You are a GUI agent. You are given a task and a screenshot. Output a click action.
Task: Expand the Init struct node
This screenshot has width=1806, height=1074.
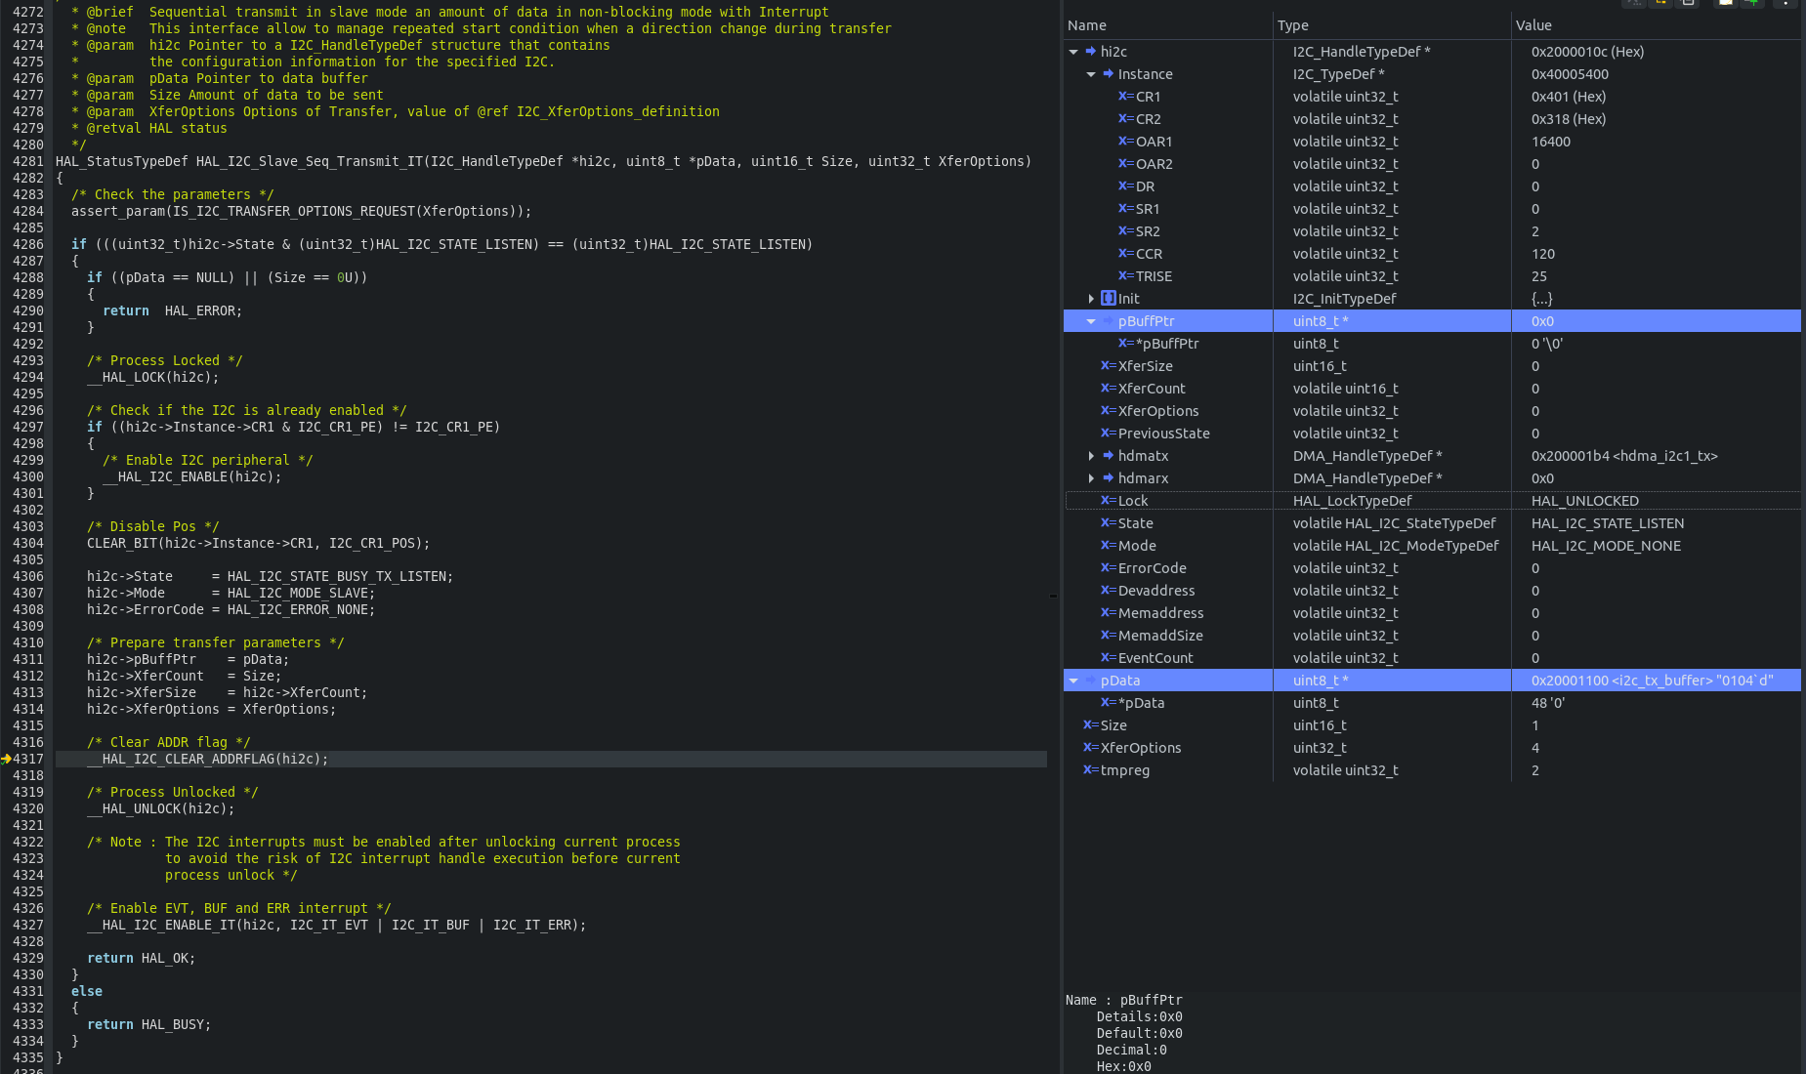coord(1091,299)
